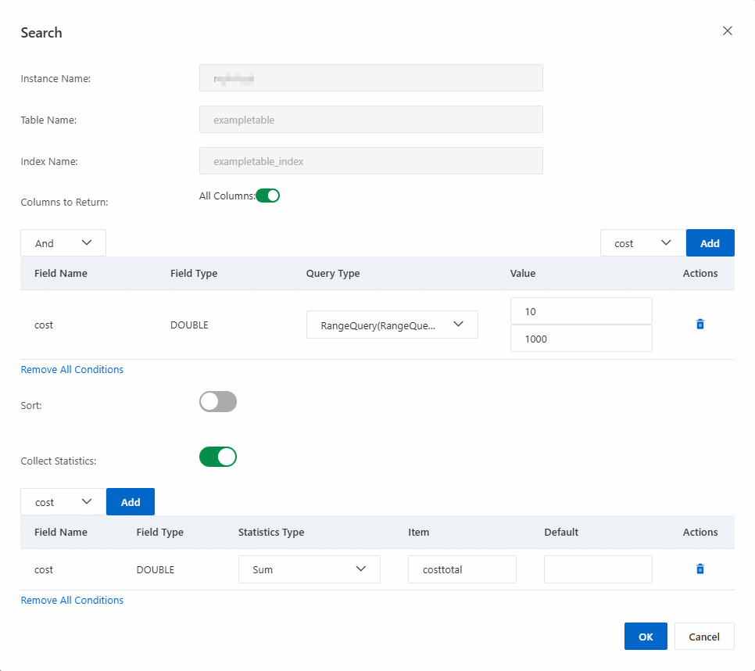Open the And logical operator dropdown
Image resolution: width=755 pixels, height=671 pixels.
[x=63, y=243]
